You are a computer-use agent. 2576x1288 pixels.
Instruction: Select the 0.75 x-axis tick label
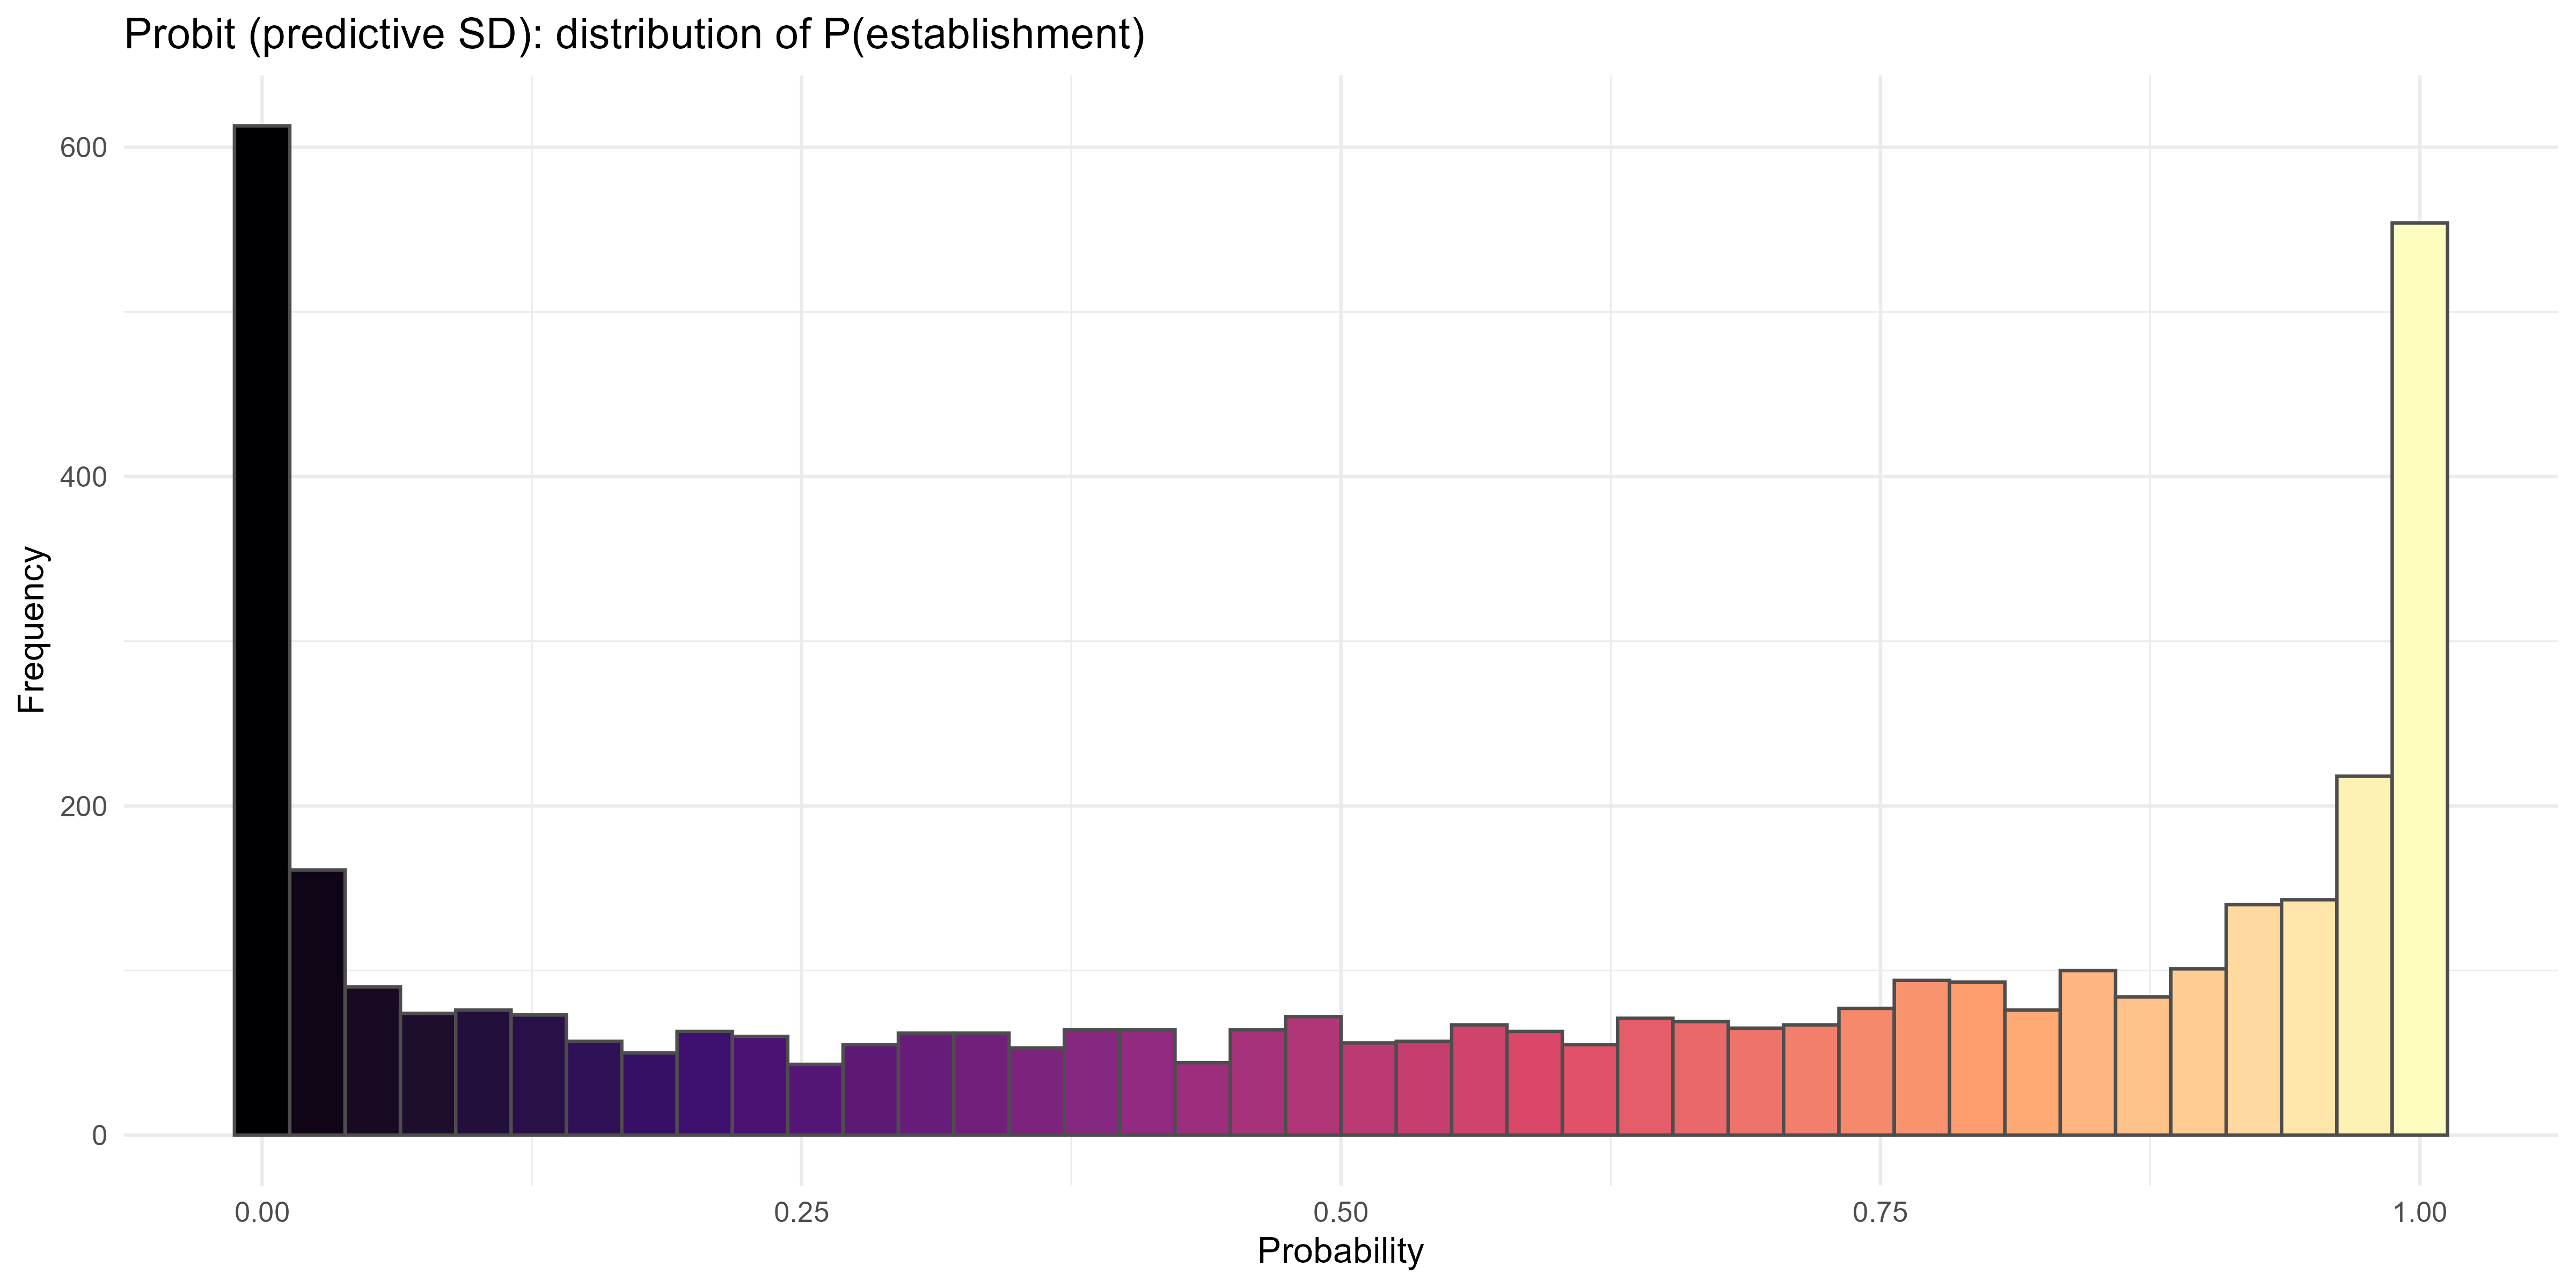[x=1880, y=1213]
